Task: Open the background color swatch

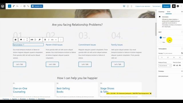Action: (x=161, y=42)
